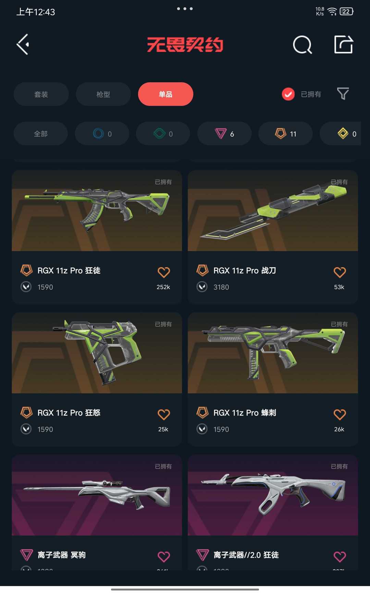Select the 单品 tab
The image size is (370, 593).
[165, 94]
